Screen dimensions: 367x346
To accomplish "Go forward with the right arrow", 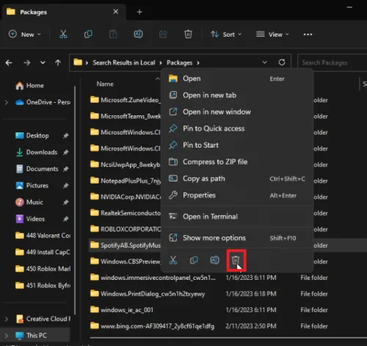I will click(27, 62).
